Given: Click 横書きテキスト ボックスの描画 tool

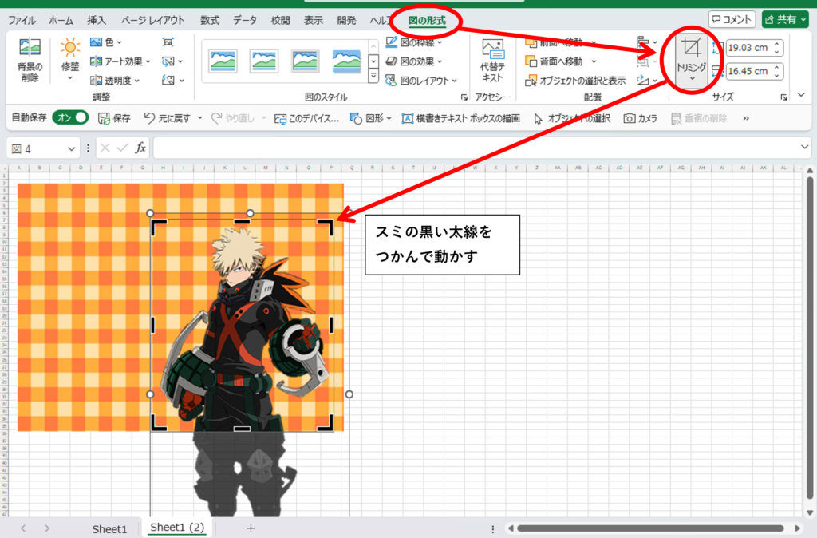Looking at the screenshot, I should point(460,118).
